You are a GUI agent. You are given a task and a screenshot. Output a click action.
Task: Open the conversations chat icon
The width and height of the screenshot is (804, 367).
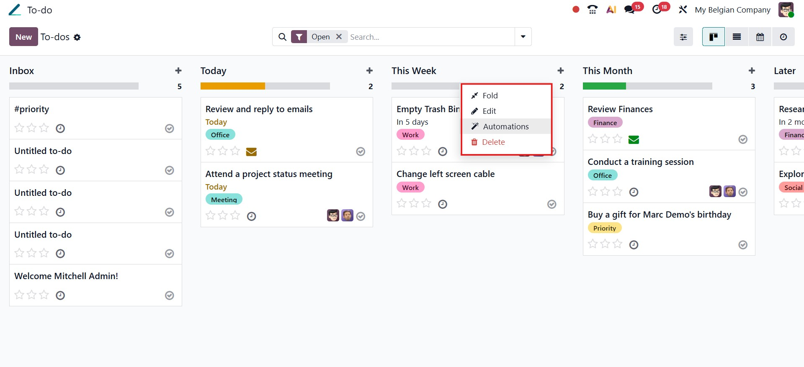629,10
